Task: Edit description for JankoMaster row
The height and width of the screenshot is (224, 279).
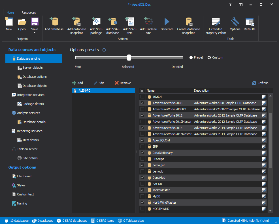Action: coord(264,190)
